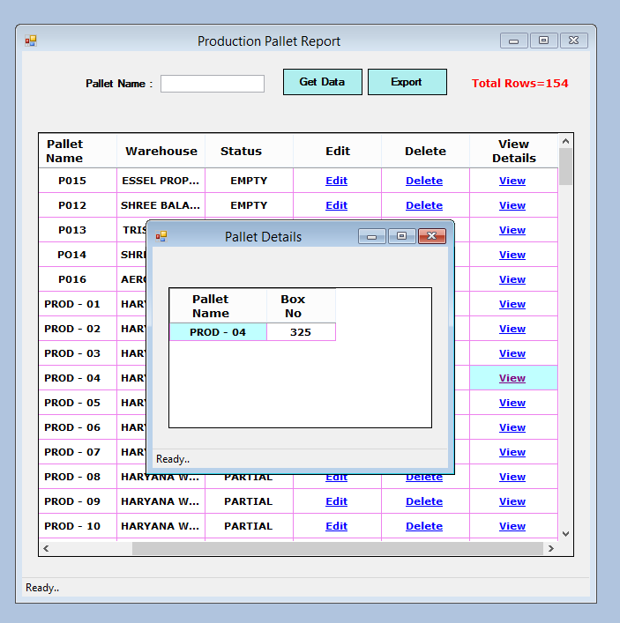Click the Delete link for pallet P012

[424, 205]
